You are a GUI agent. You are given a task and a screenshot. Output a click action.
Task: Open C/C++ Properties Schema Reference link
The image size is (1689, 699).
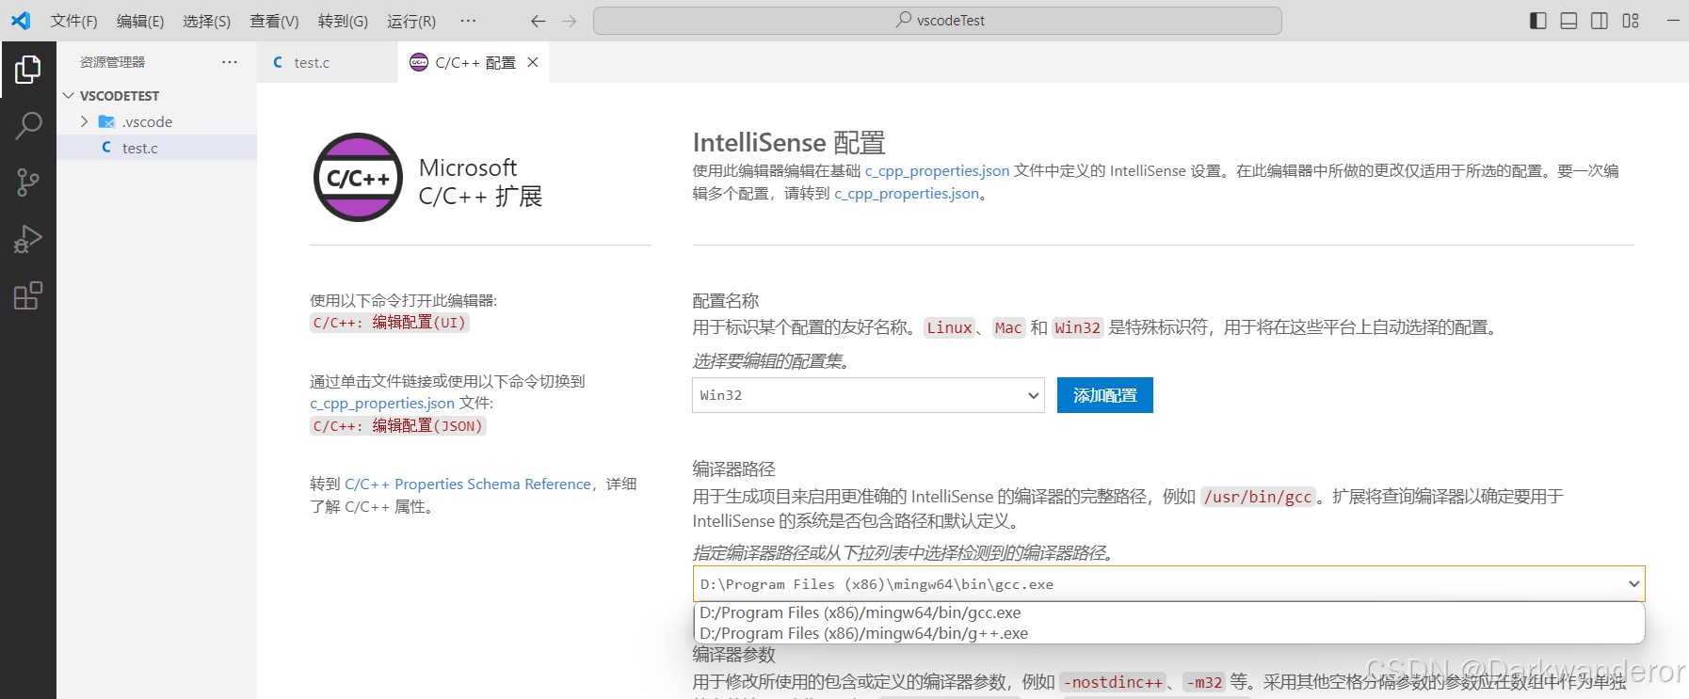pos(468,485)
